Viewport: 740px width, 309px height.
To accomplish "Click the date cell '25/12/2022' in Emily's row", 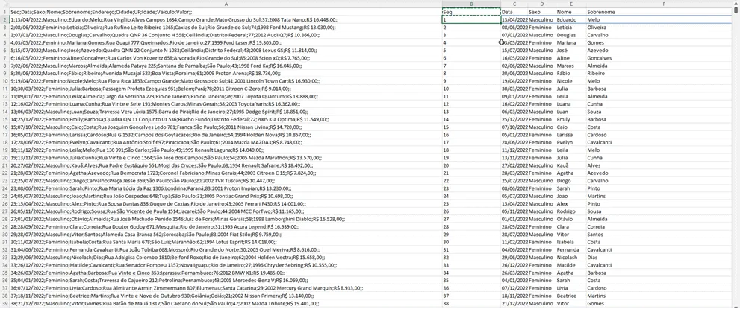I will pos(514,119).
